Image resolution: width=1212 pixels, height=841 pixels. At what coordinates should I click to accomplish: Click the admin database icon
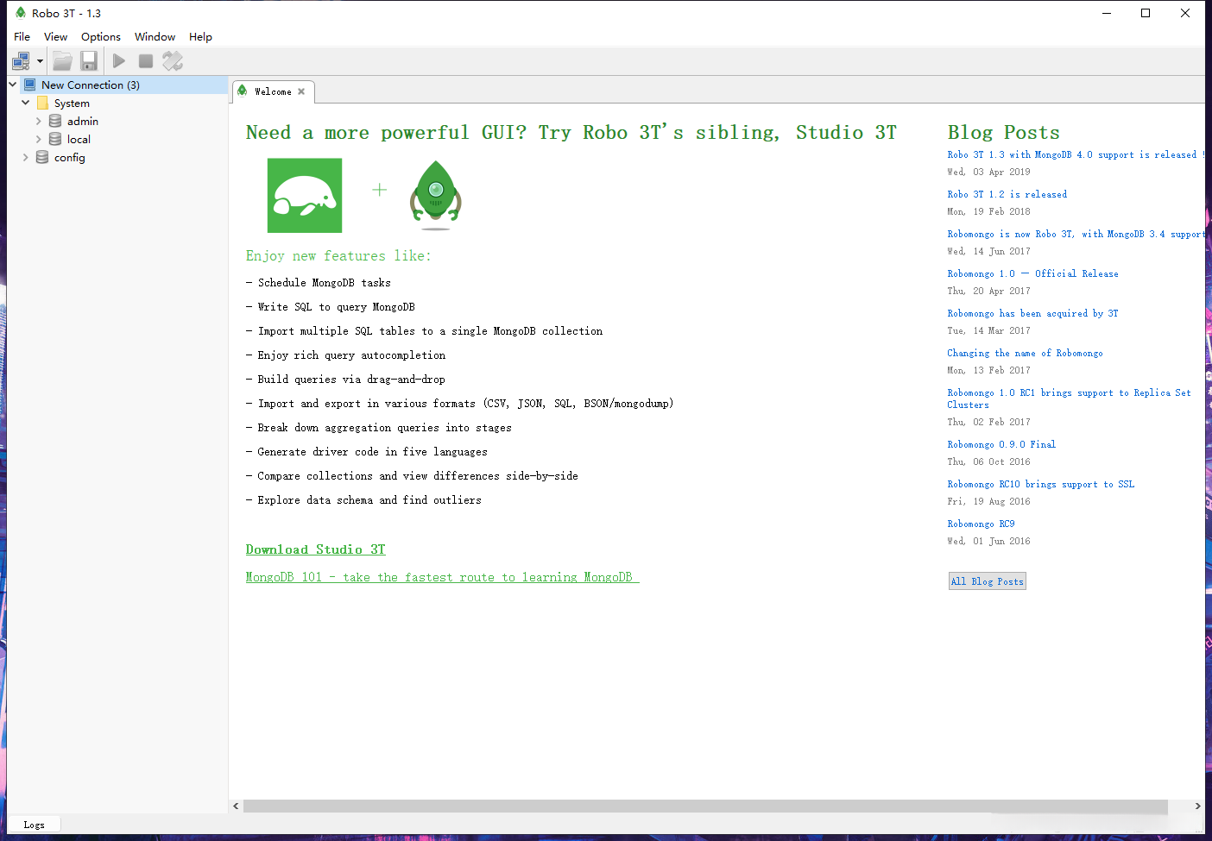tap(55, 122)
